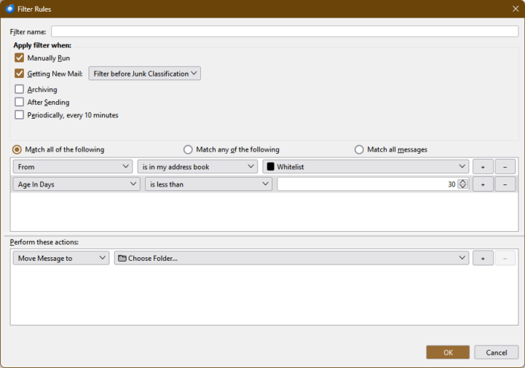Select Match any of the following

tap(188, 149)
